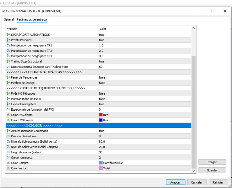Click the icon for Nivel de Sobreventa

tap(8, 147)
